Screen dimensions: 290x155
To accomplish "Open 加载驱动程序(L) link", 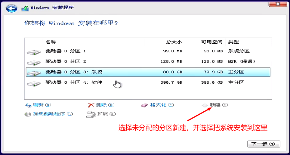I will (x=53, y=114).
